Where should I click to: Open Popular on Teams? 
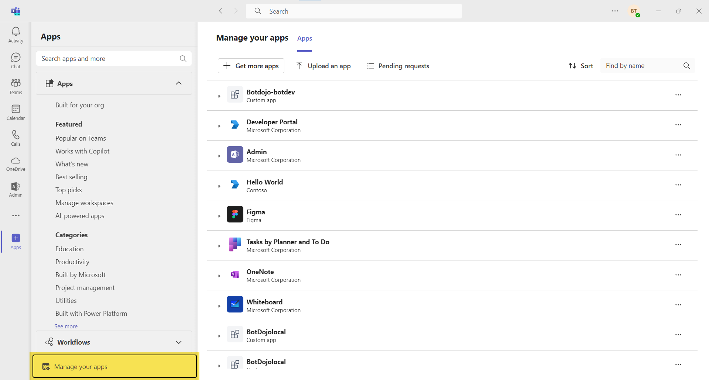(x=81, y=138)
